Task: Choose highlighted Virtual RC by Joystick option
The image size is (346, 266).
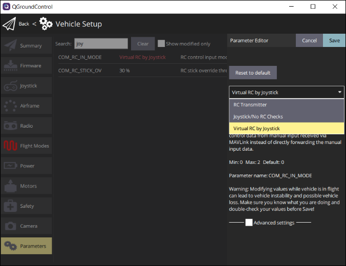Action: (287, 128)
